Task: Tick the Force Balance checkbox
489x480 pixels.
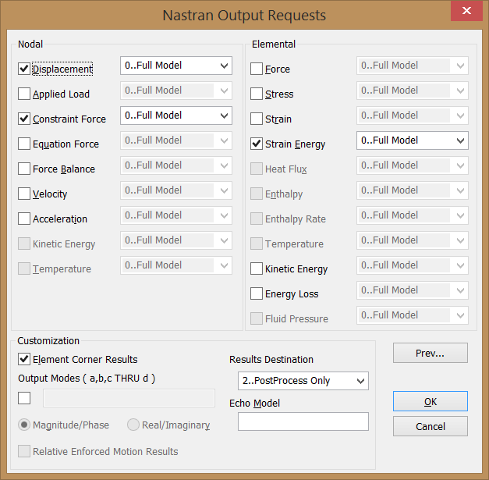Action: [x=24, y=169]
